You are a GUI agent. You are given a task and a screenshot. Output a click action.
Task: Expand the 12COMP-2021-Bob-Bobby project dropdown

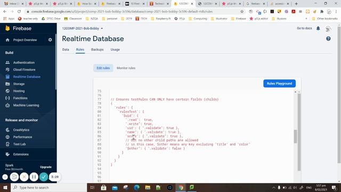click(x=83, y=28)
